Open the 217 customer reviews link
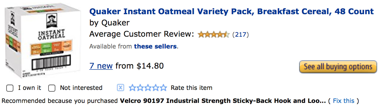The image size is (378, 110). 240,35
